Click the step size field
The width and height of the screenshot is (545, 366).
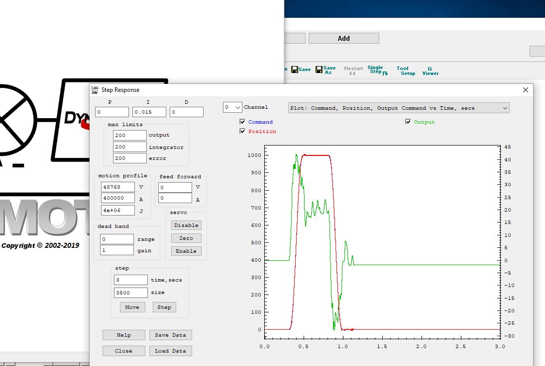tap(131, 293)
